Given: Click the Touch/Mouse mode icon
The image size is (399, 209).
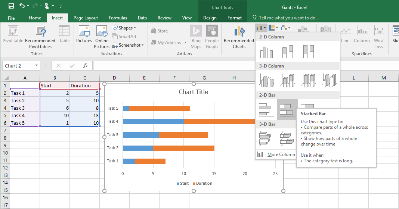Looking at the screenshot, I should click(46, 6).
